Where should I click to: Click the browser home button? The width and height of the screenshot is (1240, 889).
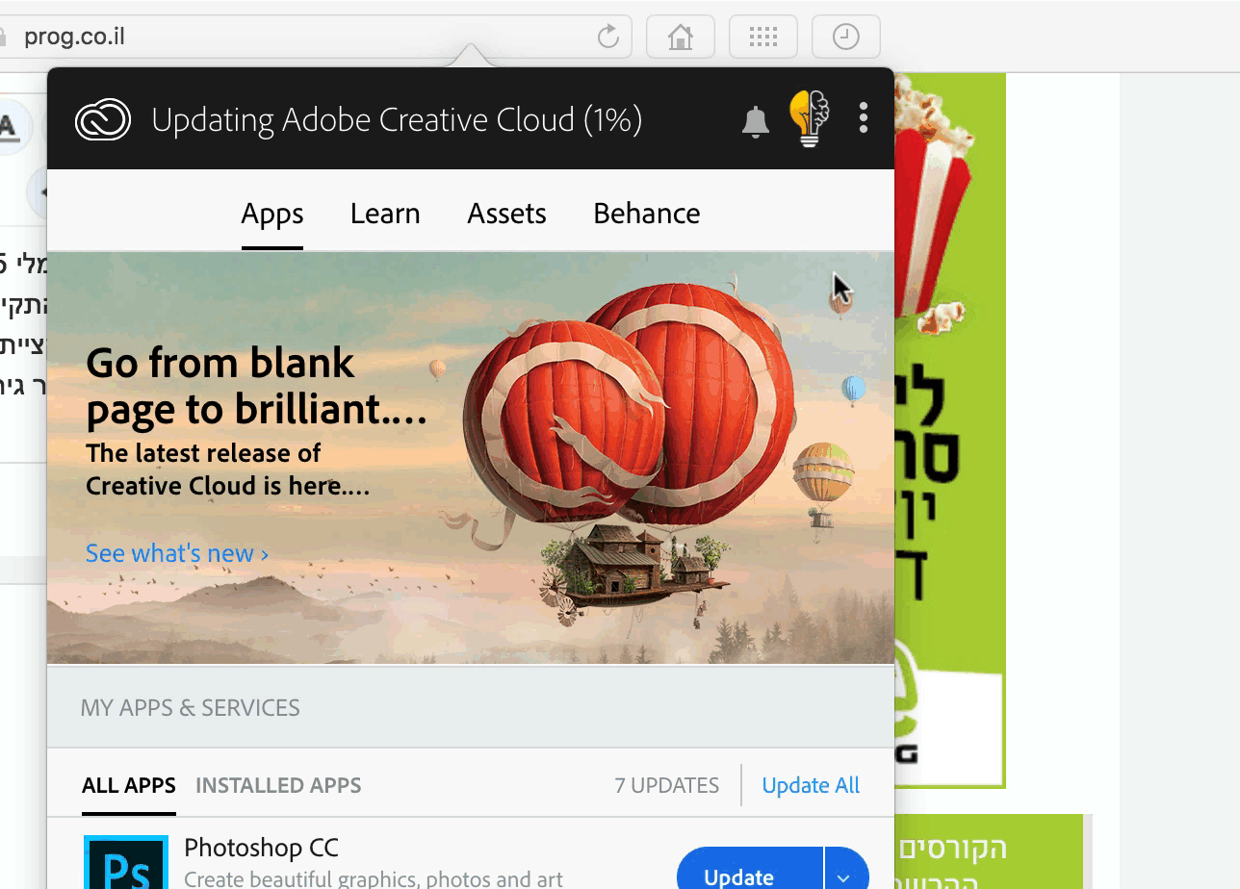tap(681, 38)
